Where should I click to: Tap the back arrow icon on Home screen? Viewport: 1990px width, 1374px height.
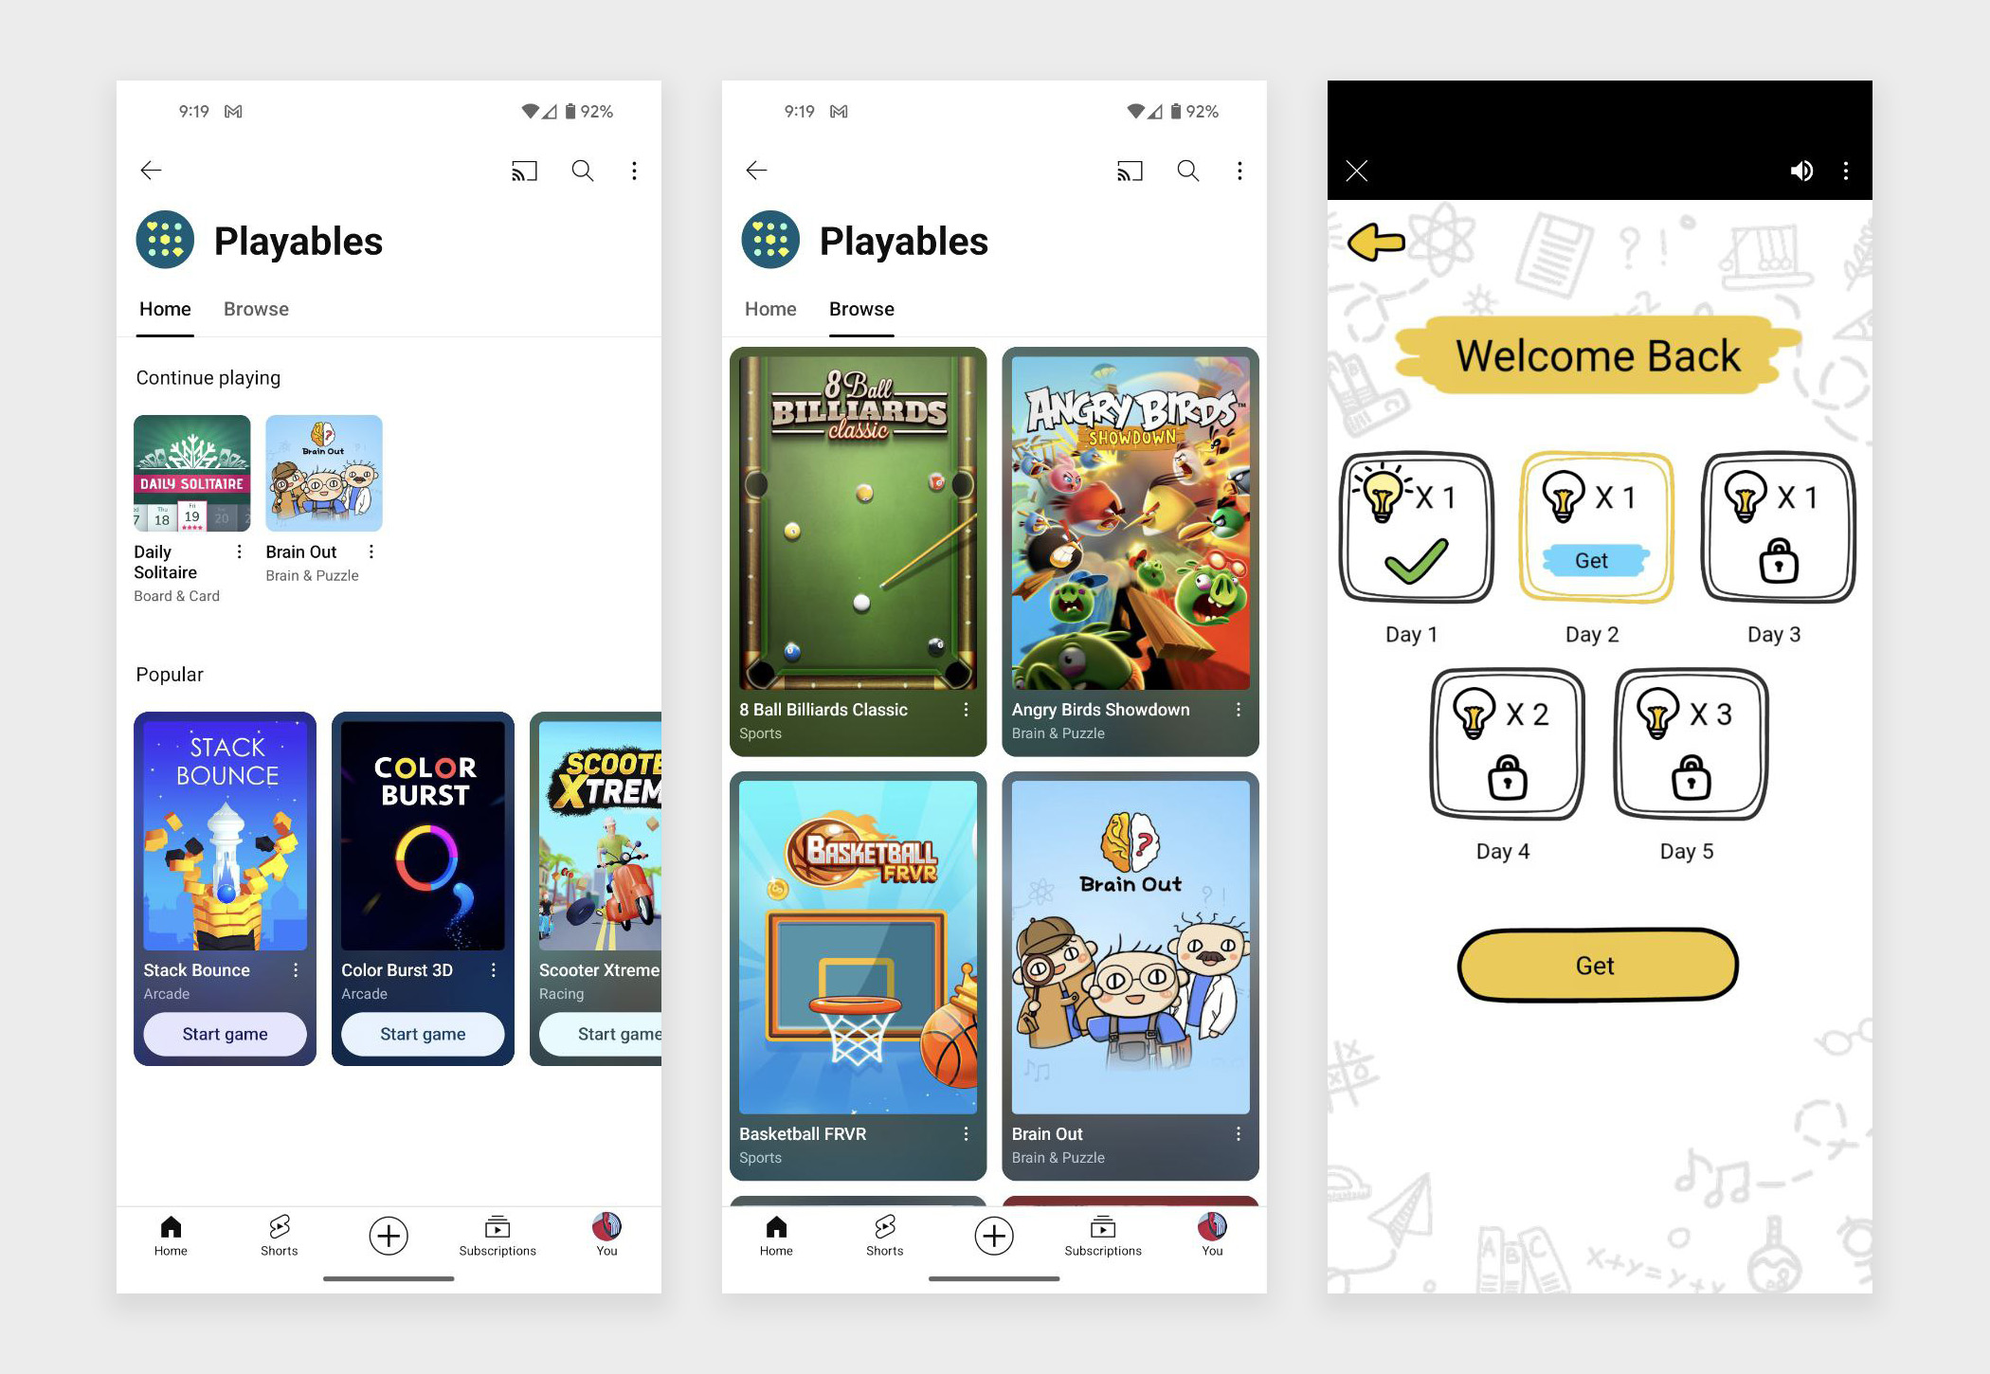(x=152, y=170)
